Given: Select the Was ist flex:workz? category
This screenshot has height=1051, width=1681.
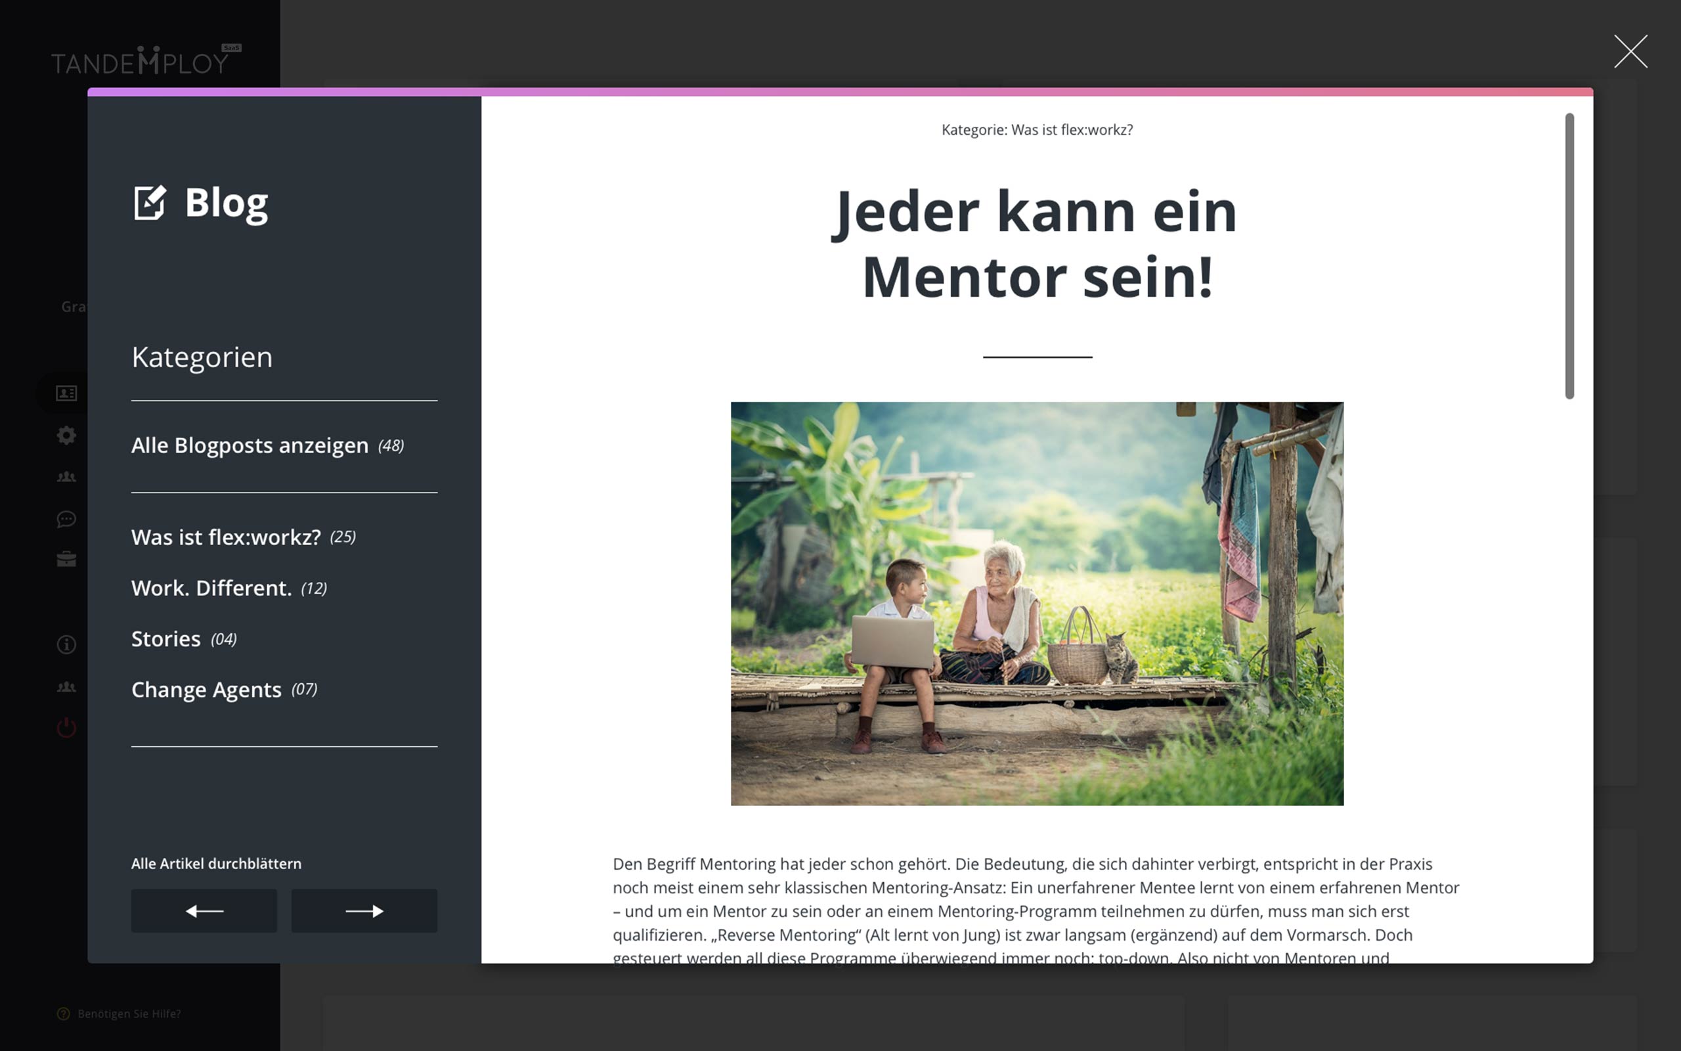Looking at the screenshot, I should tap(243, 537).
